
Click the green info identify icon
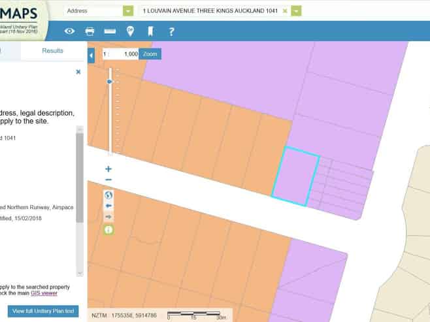[108, 229]
